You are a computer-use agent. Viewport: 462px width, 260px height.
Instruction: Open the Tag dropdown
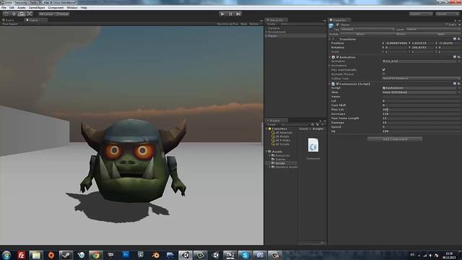(x=367, y=29)
